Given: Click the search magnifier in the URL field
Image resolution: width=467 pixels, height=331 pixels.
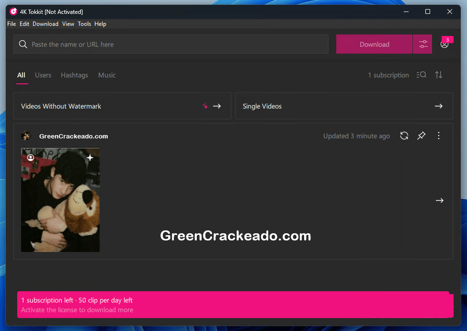Looking at the screenshot, I should 23,44.
